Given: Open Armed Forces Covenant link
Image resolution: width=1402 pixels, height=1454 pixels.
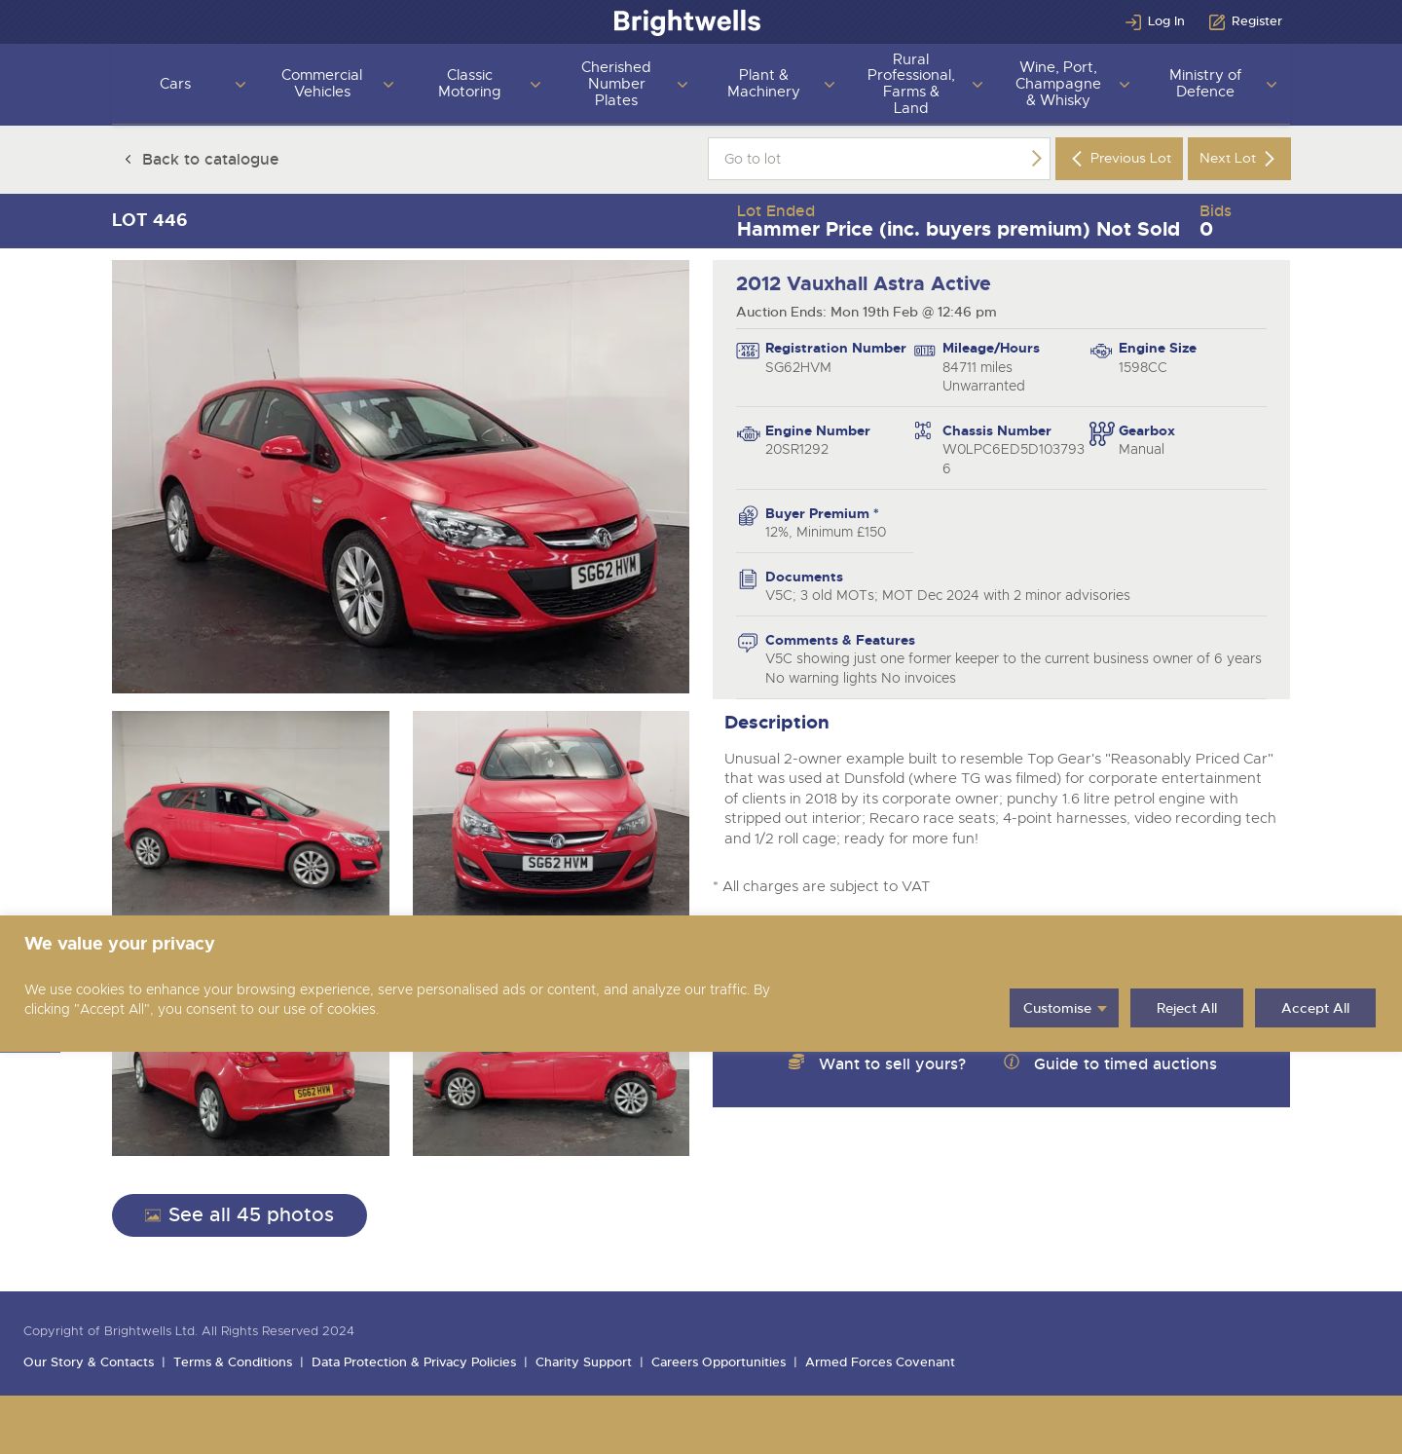Looking at the screenshot, I should point(880,1362).
